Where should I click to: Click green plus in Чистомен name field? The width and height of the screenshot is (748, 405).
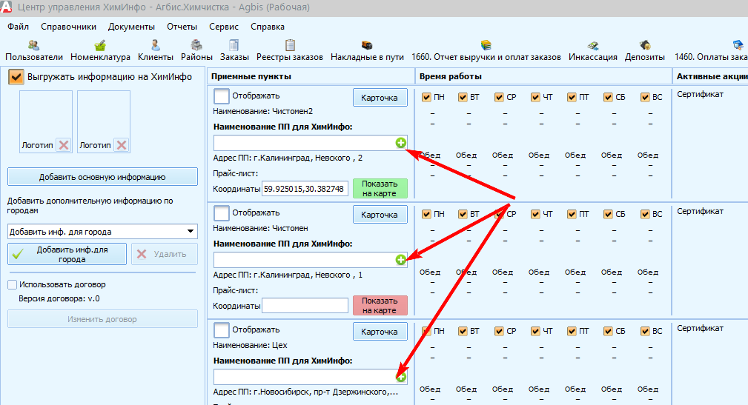(401, 260)
